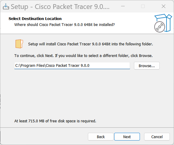Click the Select Destination Location heading
Viewport: 174px width, 145px height.
[x=35, y=18]
